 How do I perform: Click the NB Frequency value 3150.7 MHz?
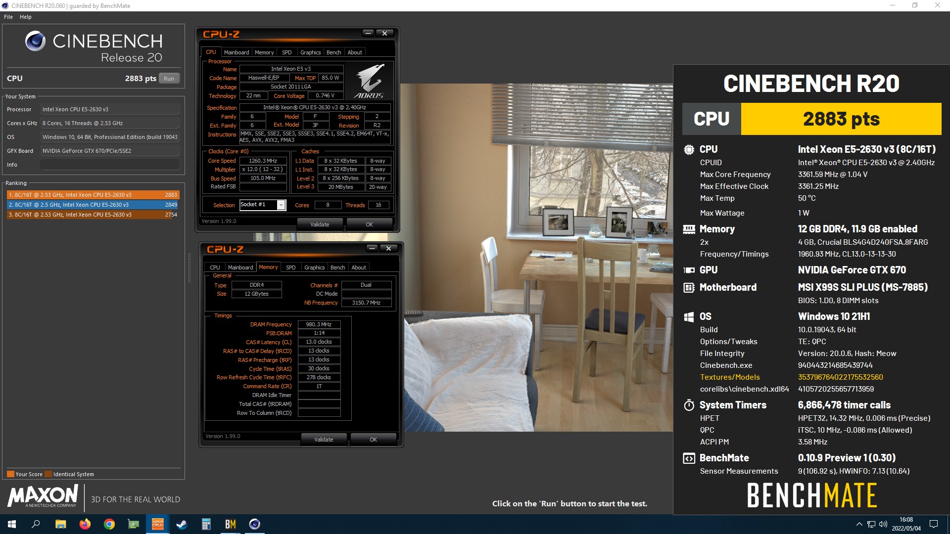366,303
